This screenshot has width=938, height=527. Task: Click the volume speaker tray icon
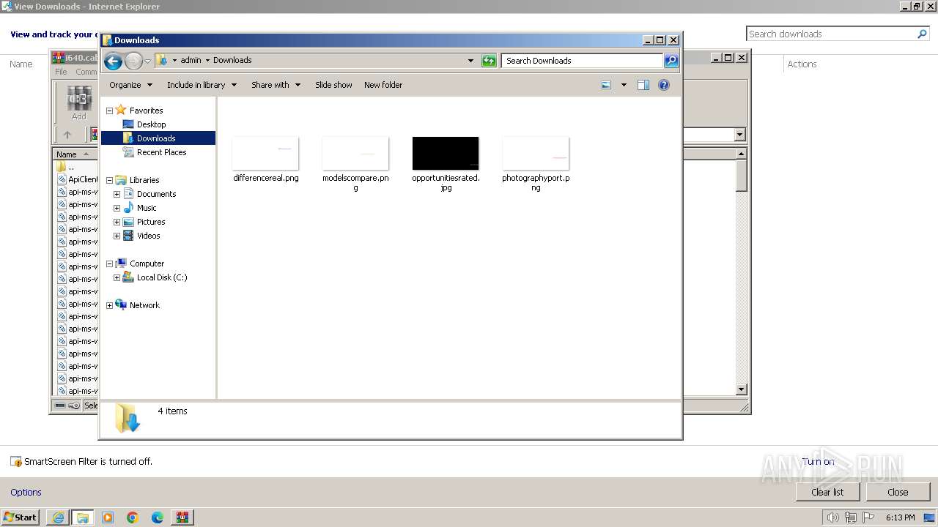[832, 517]
